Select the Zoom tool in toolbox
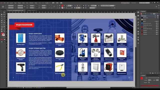The height and width of the screenshot is (90, 160). (x=4, y=31)
